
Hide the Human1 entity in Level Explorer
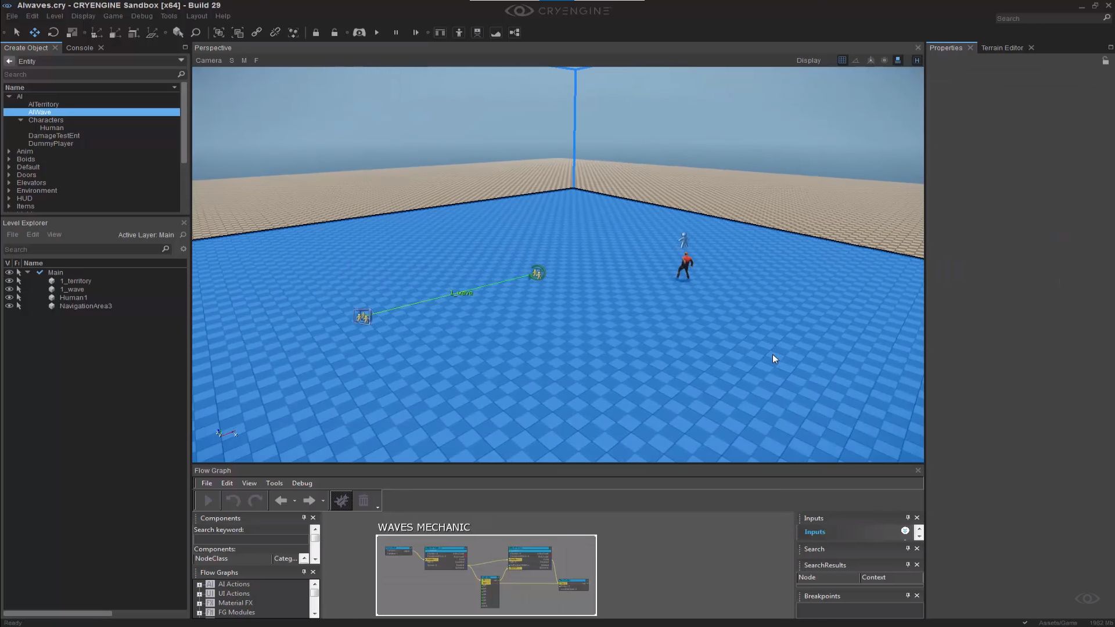coord(9,297)
